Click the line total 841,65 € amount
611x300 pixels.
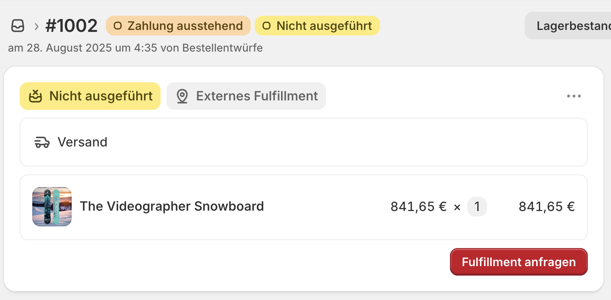[546, 207]
